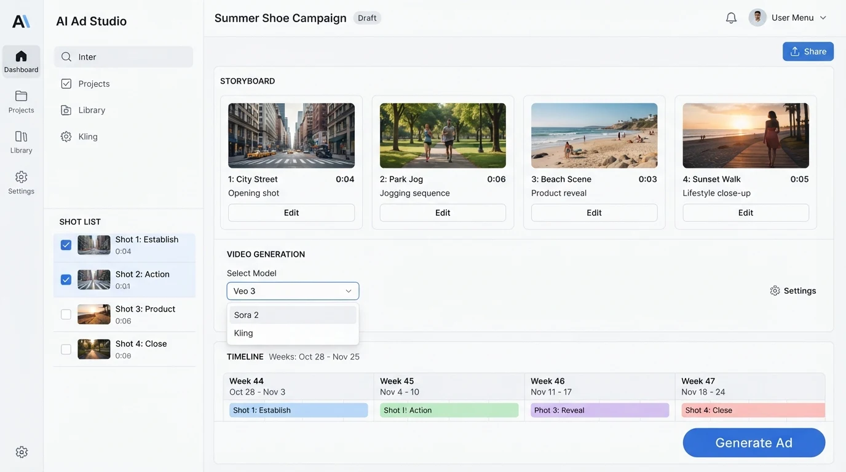Open Settings gear labeled in left rail
Image resolution: width=846 pixels, height=472 pixels.
coord(21,177)
